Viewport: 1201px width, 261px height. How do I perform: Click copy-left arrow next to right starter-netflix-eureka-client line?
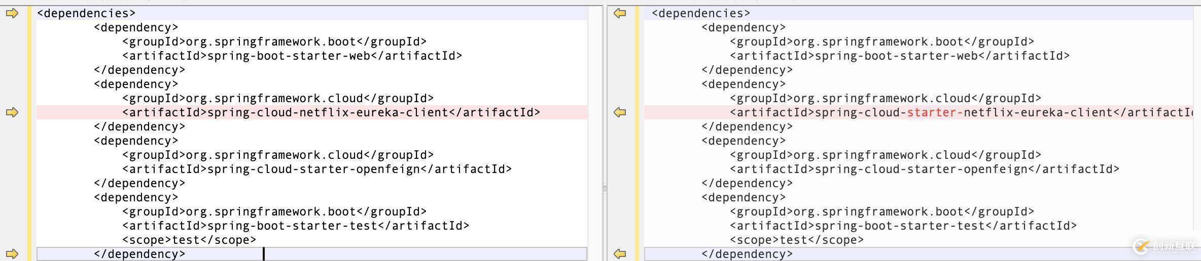click(x=620, y=112)
